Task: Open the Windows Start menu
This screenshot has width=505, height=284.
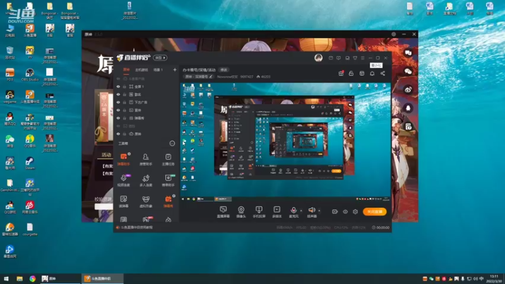Action: pyautogui.click(x=6, y=278)
